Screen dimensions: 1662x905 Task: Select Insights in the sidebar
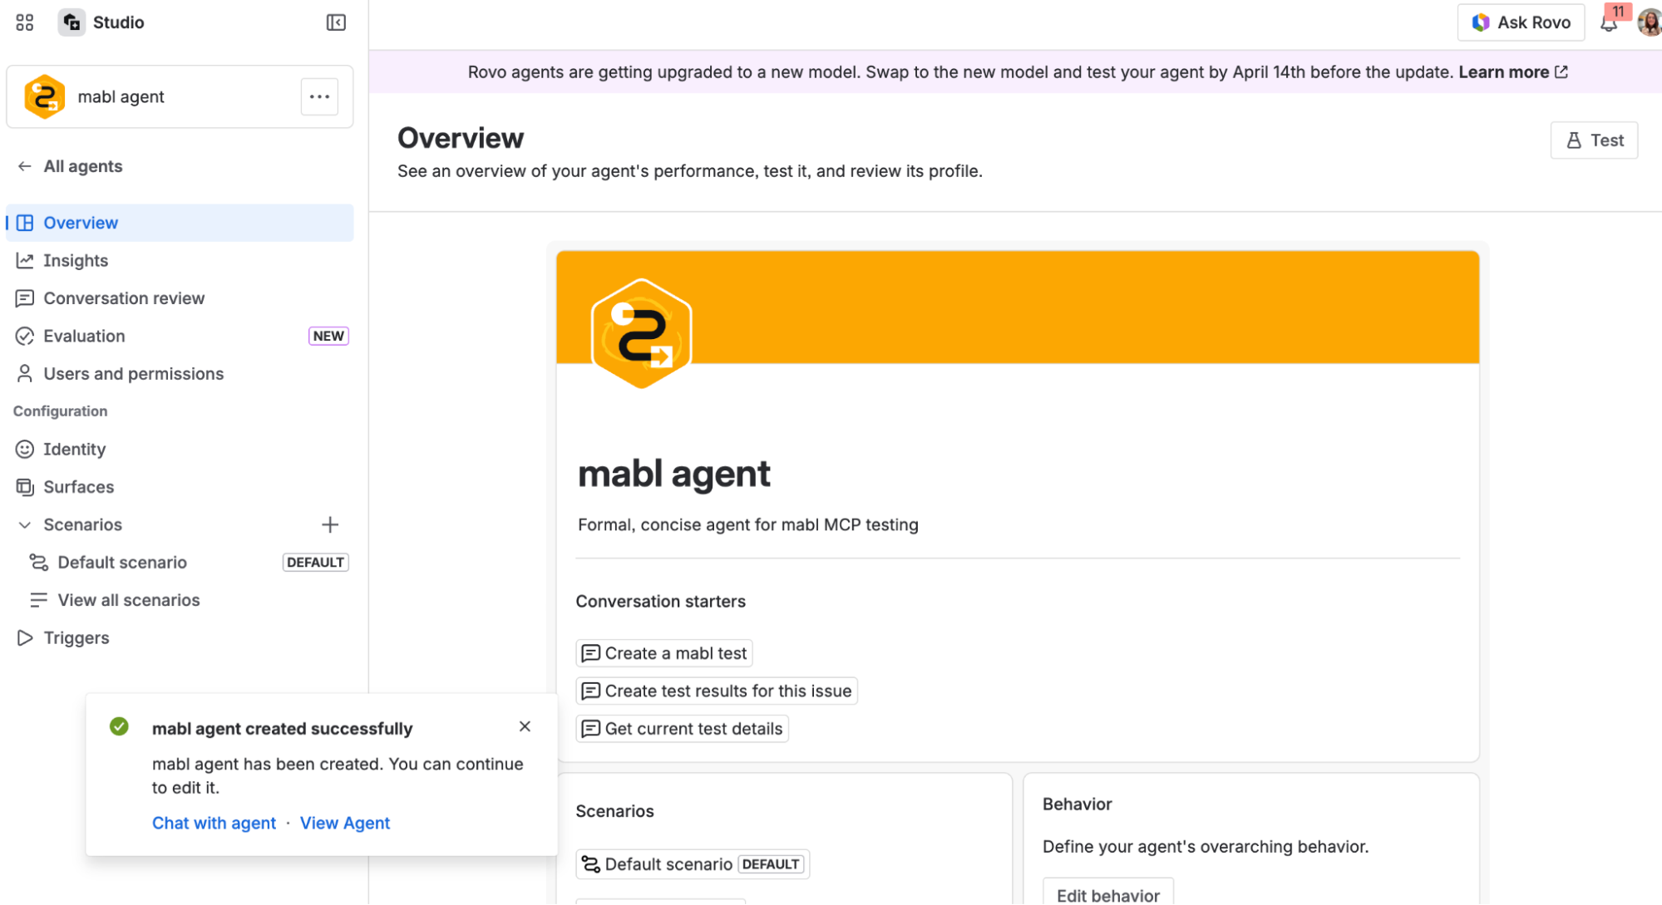coord(76,260)
